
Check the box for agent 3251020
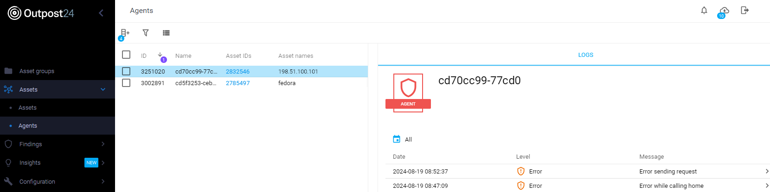(x=126, y=71)
